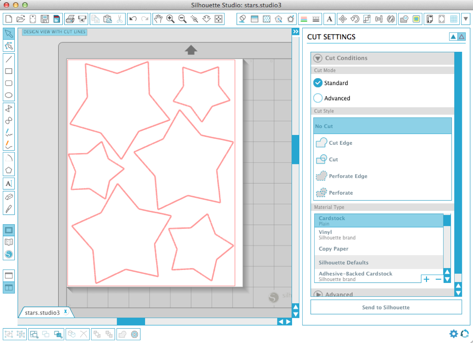
Task: Expand the Advanced section
Action: coord(318,294)
